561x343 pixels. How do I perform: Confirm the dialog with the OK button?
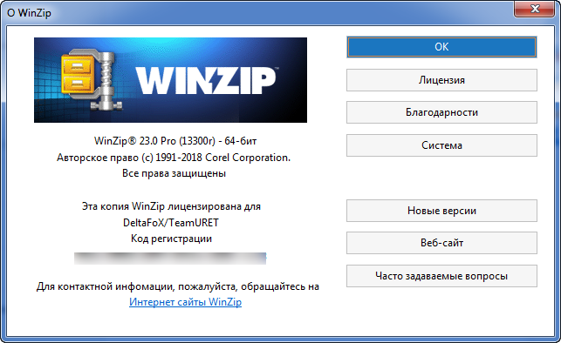click(x=441, y=47)
